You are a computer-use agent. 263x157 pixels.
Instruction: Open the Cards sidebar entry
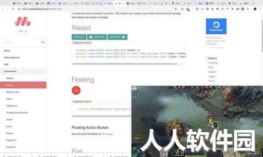pyautogui.click(x=23, y=99)
